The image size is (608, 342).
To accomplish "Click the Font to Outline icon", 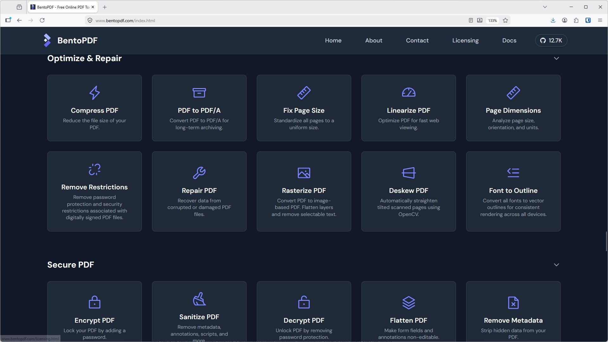I will click(513, 173).
